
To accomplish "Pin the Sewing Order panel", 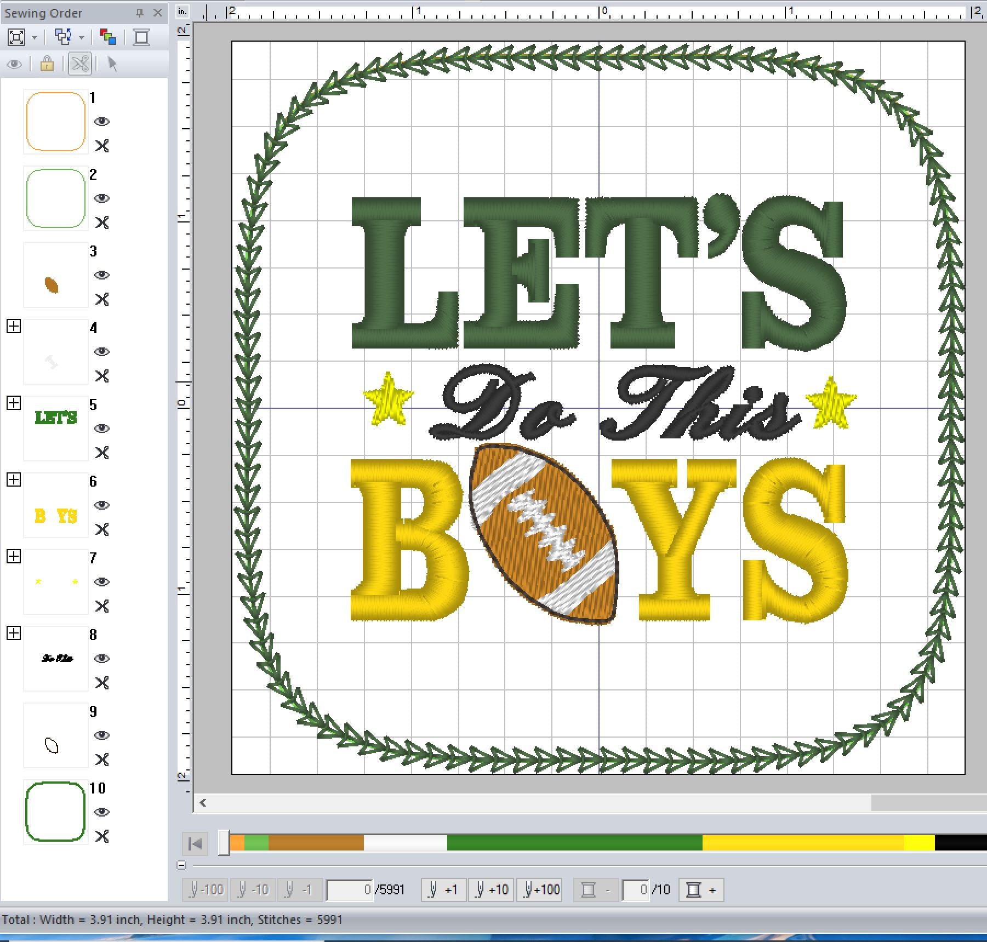I will pos(139,13).
